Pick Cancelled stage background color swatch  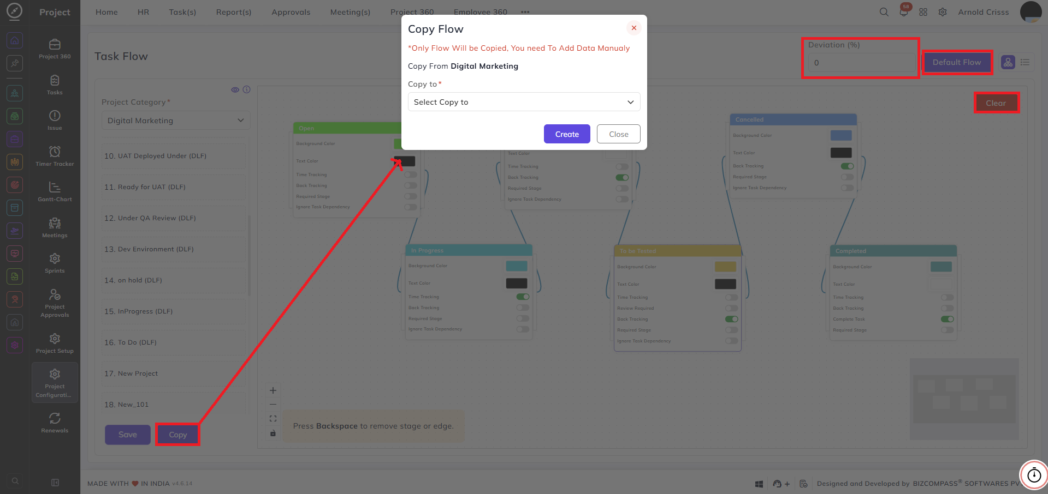coord(841,135)
